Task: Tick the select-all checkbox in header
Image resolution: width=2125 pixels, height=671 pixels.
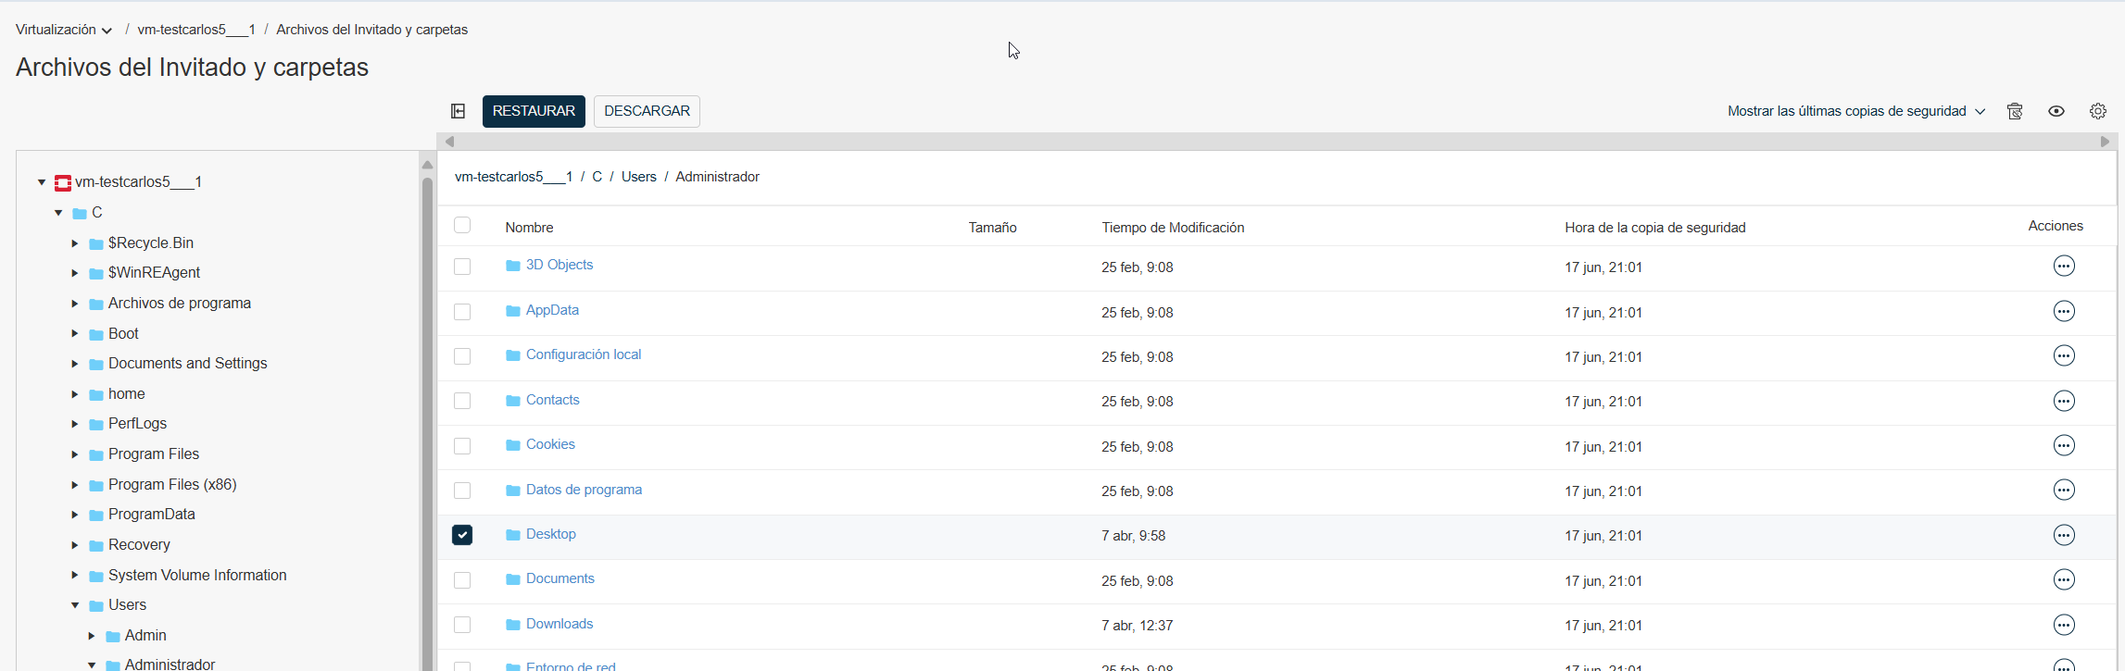Action: tap(462, 226)
